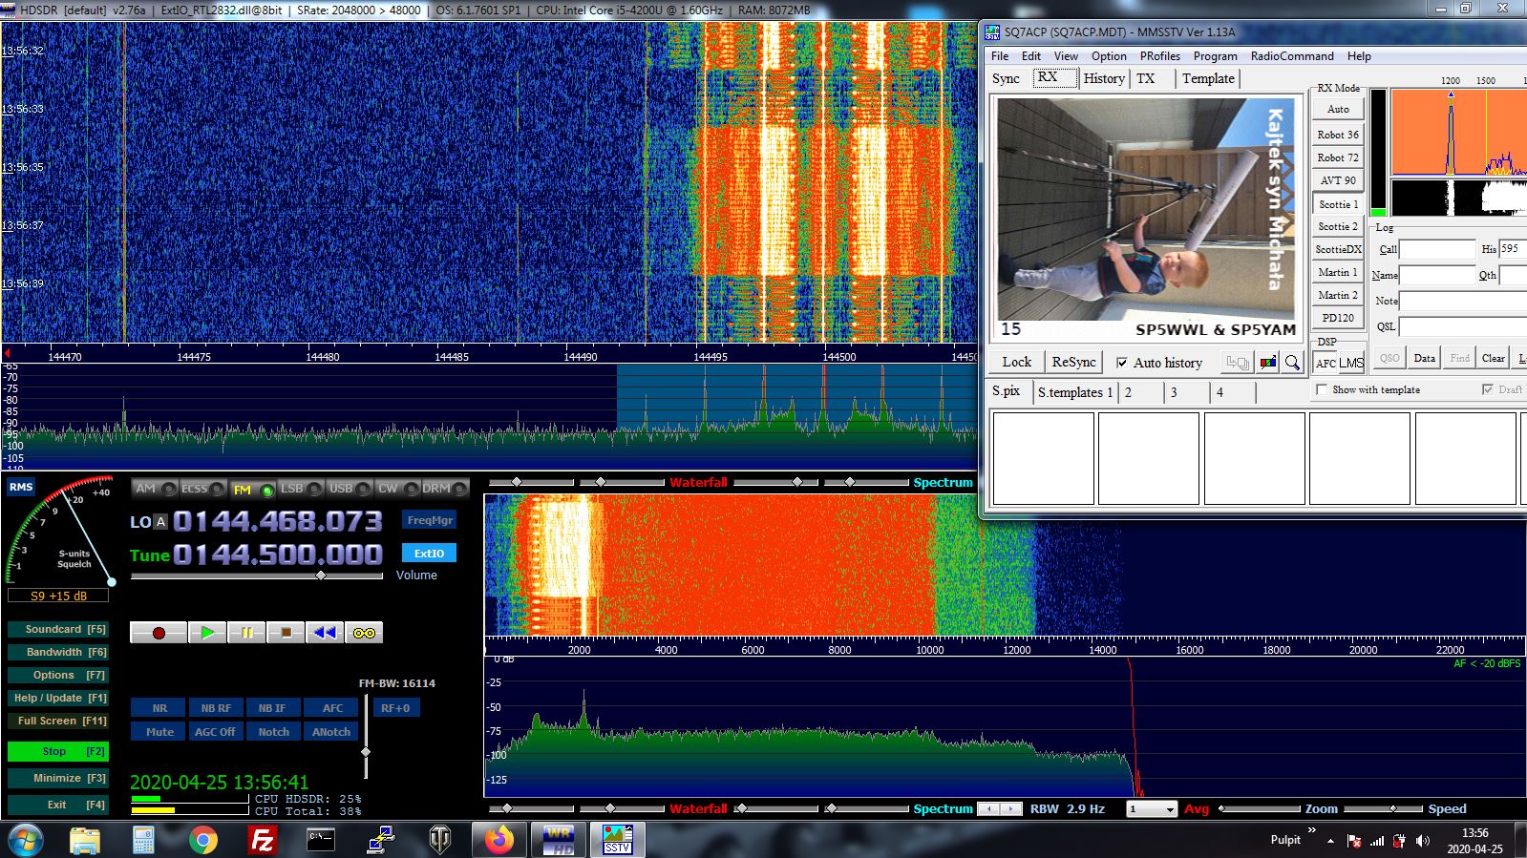Open Firefox from the taskbar
Screen dimensions: 1527x858
click(x=498, y=840)
